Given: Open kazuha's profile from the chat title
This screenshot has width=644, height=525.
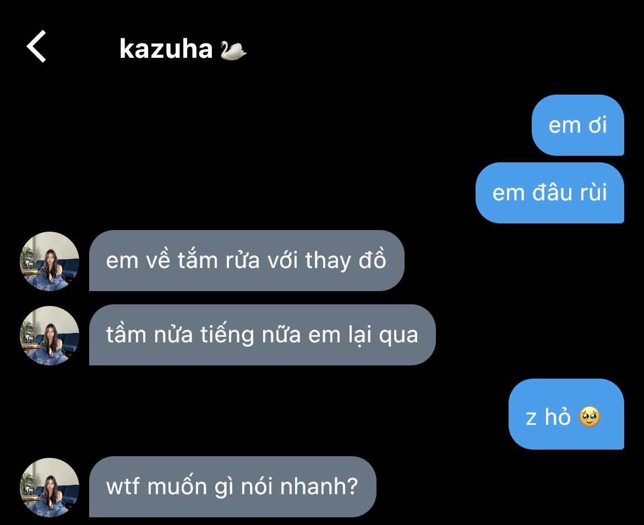Looking at the screenshot, I should pos(166,49).
